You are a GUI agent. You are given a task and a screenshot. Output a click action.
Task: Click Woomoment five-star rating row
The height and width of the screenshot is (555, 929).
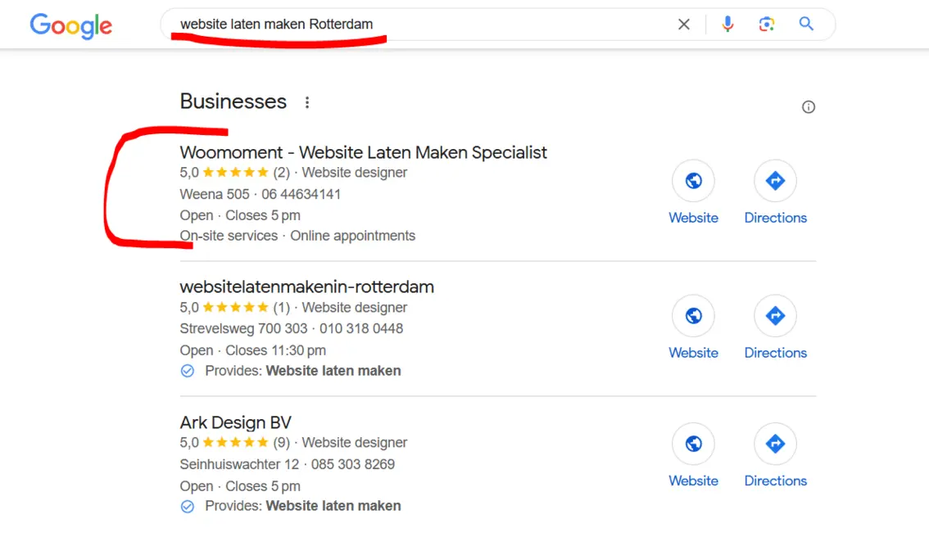[293, 173]
